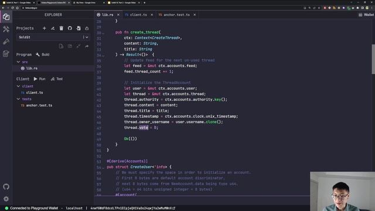This screenshot has height=211, width=375.
Task: Fold the CreateUser struct at line 54
Action: pos(103,168)
